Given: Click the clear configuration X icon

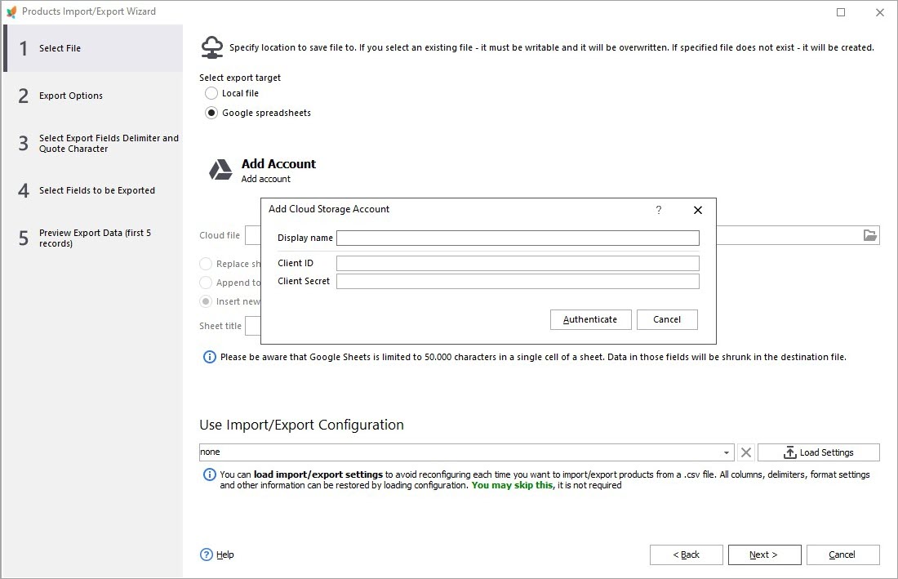Looking at the screenshot, I should pyautogui.click(x=745, y=452).
